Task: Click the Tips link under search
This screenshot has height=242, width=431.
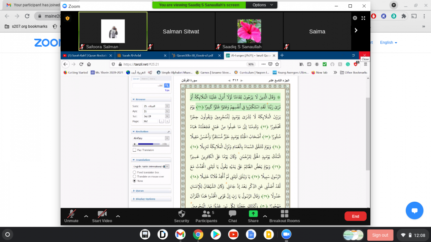Action: click(x=167, y=90)
